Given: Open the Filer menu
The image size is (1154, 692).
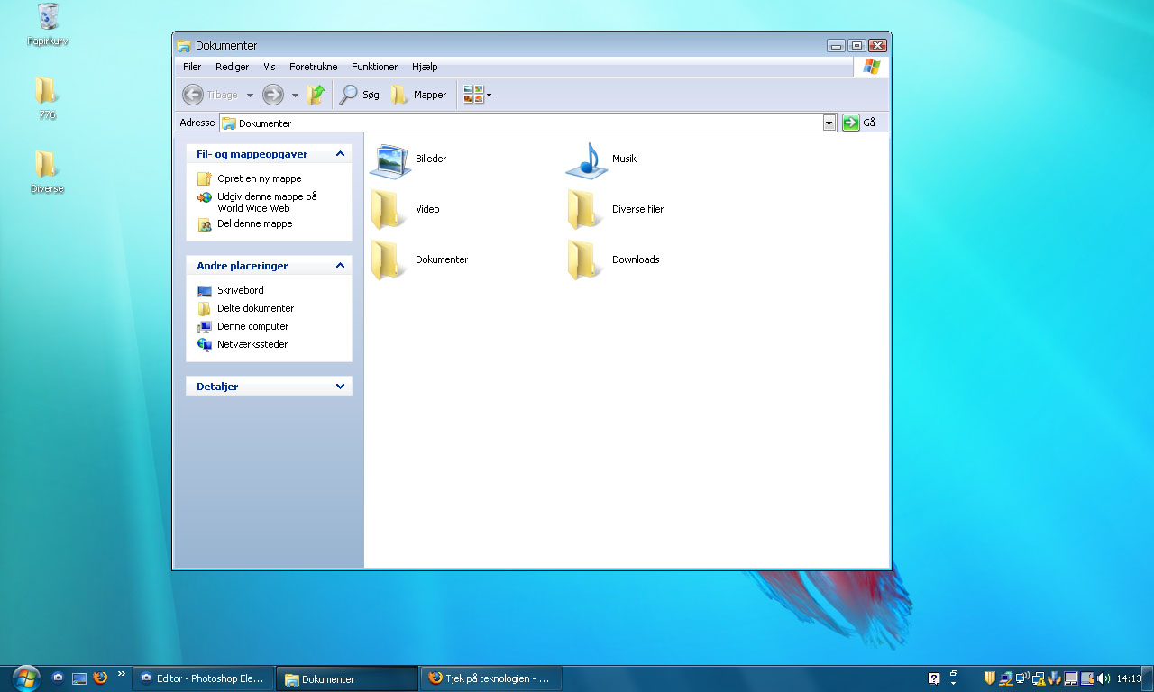Looking at the screenshot, I should point(192,67).
